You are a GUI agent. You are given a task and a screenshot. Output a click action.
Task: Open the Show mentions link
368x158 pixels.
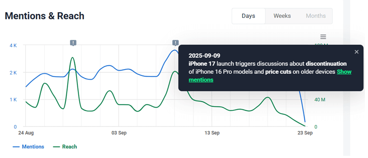270,76
